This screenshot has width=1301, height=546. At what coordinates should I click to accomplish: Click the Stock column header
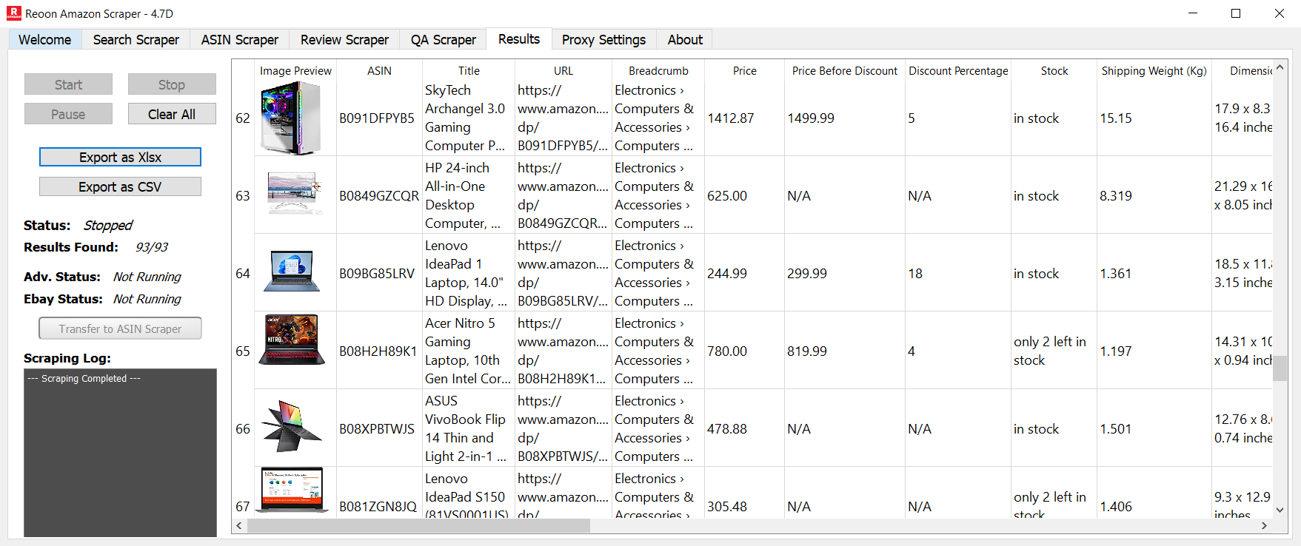pyautogui.click(x=1054, y=71)
